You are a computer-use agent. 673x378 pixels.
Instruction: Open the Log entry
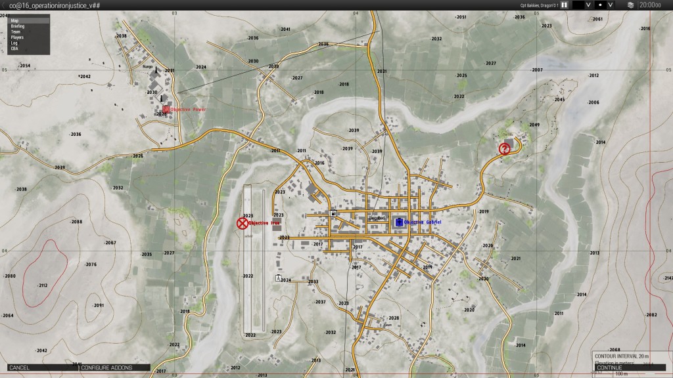28,43
